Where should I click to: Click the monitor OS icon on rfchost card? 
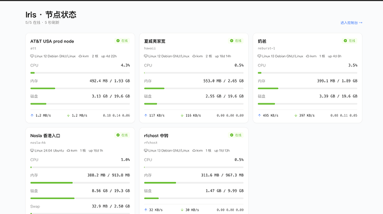click(145, 151)
